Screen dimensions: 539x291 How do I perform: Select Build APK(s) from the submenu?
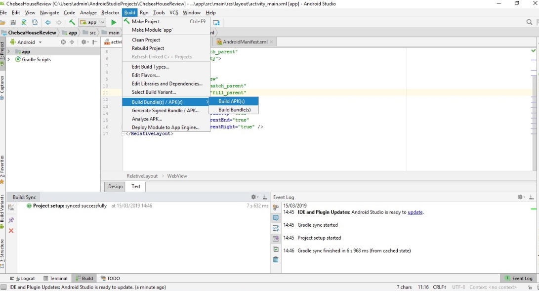(x=232, y=101)
